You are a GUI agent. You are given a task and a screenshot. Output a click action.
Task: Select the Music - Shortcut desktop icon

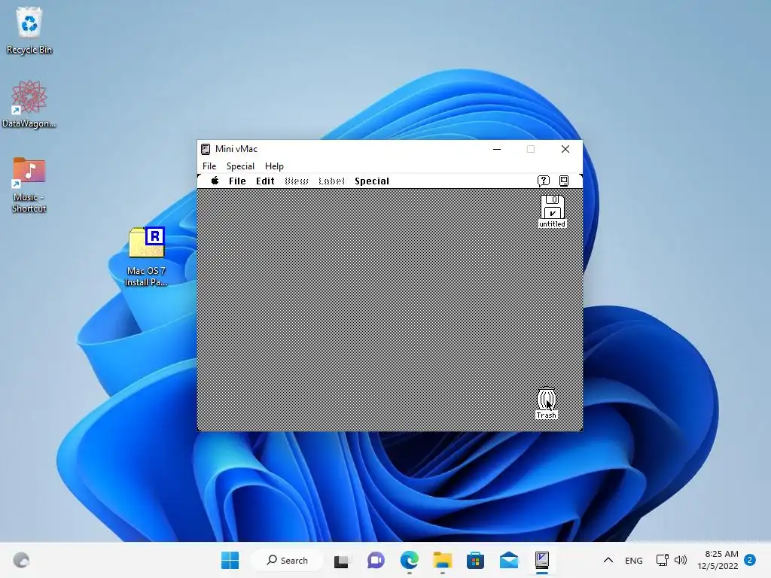pyautogui.click(x=29, y=185)
